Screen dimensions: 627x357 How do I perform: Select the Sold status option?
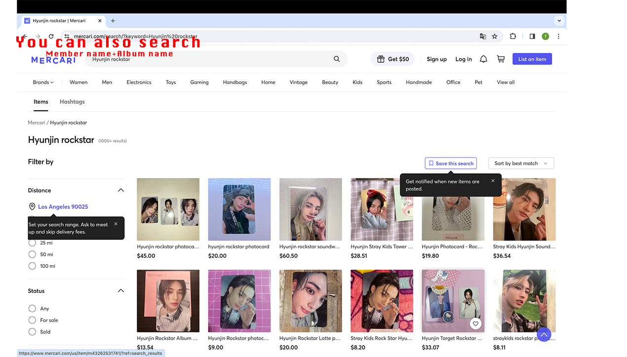tap(32, 332)
